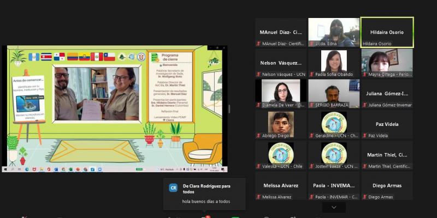Select Diamela De Veer's video tile
Viewport: 437px width, 218px height.
click(x=281, y=94)
